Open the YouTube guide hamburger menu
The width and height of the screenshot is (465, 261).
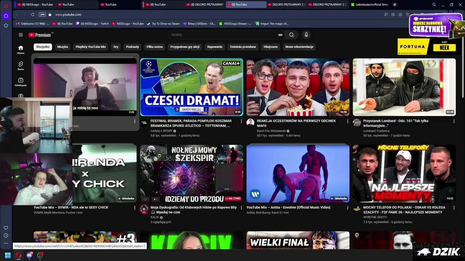(x=21, y=35)
